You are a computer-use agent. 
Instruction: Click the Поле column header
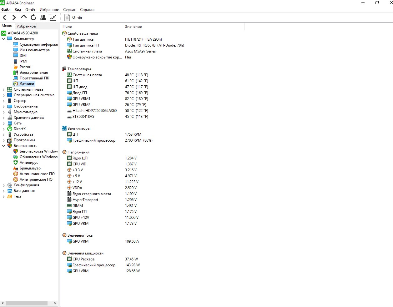92,27
